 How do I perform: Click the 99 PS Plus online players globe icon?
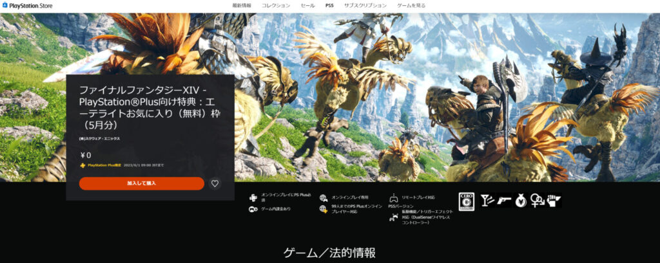[x=324, y=208]
